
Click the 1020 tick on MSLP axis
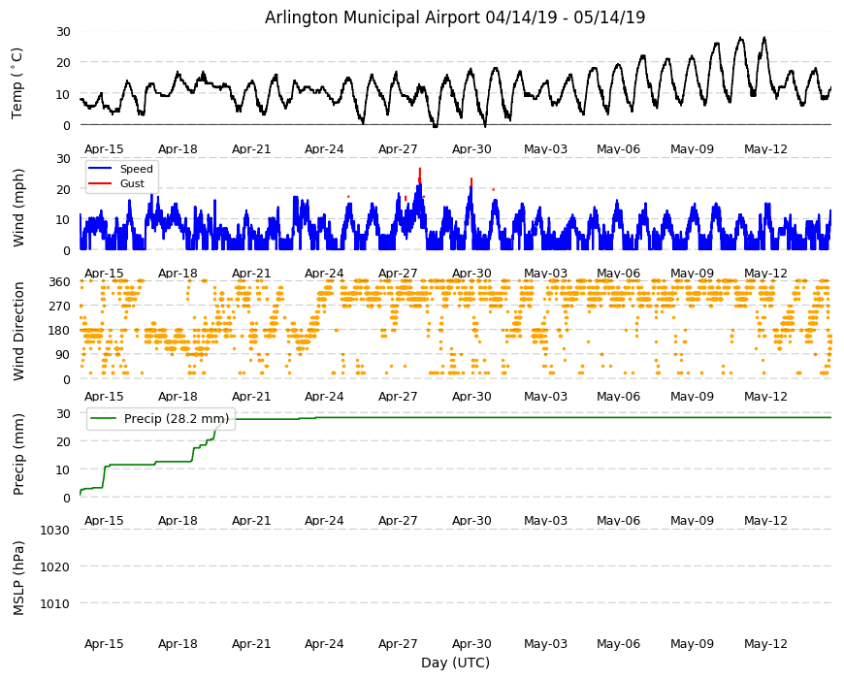[x=55, y=567]
